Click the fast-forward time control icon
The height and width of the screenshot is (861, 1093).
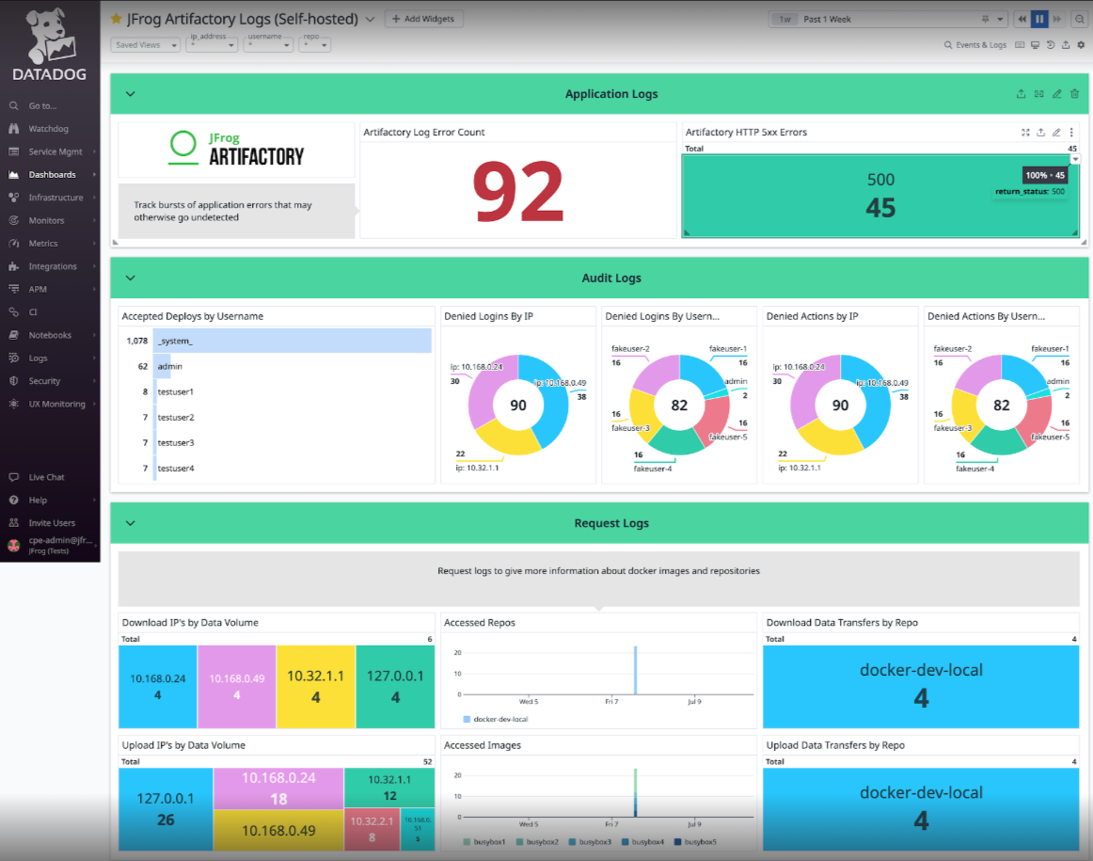coord(1057,19)
